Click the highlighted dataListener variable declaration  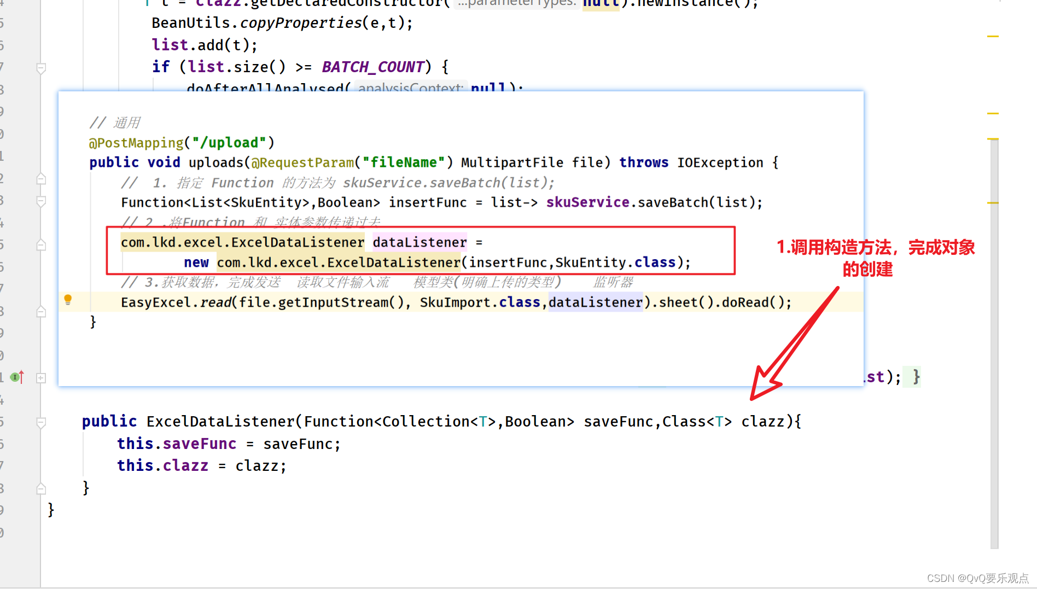click(420, 242)
